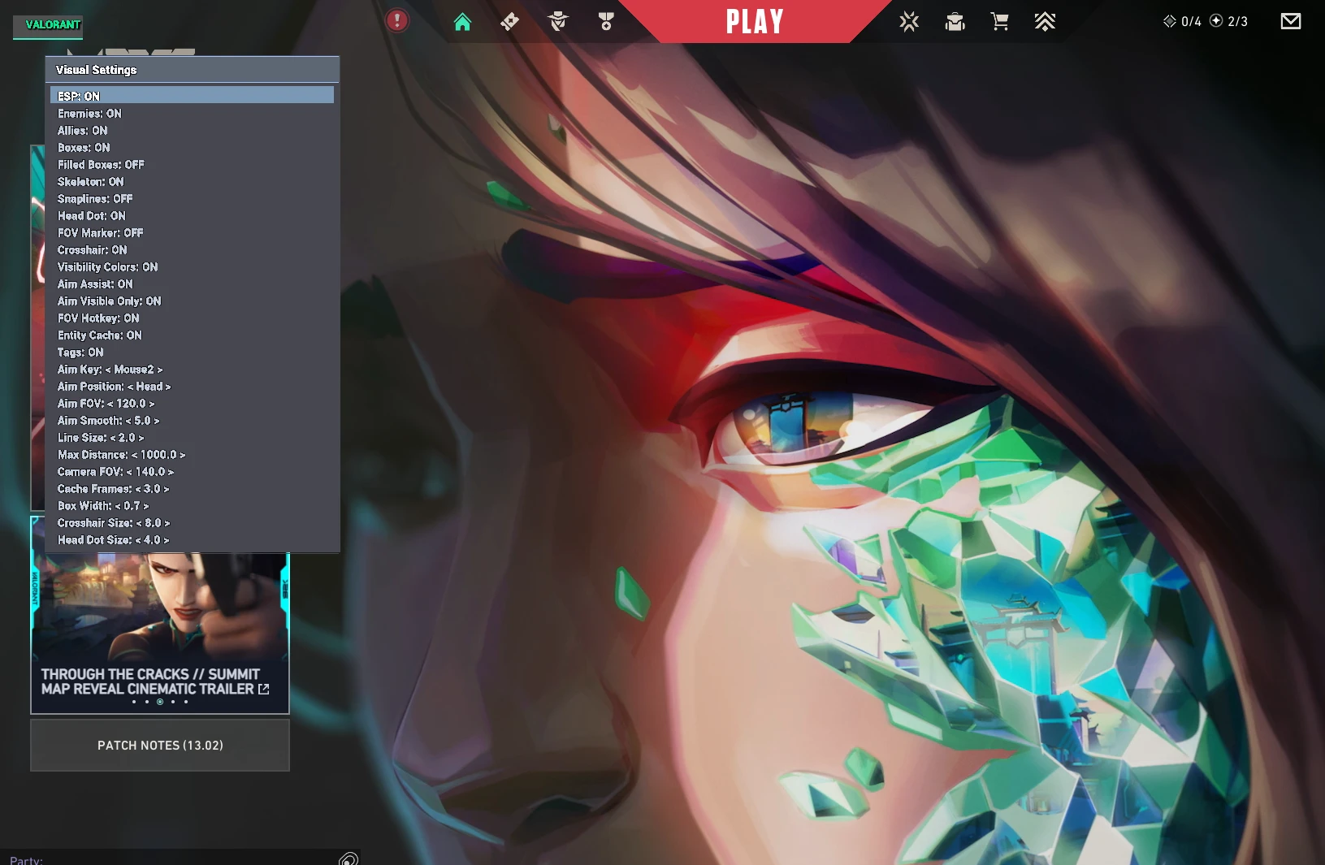Click right arrow next to Aim Key Mouse2
The height and width of the screenshot is (865, 1325).
160,370
